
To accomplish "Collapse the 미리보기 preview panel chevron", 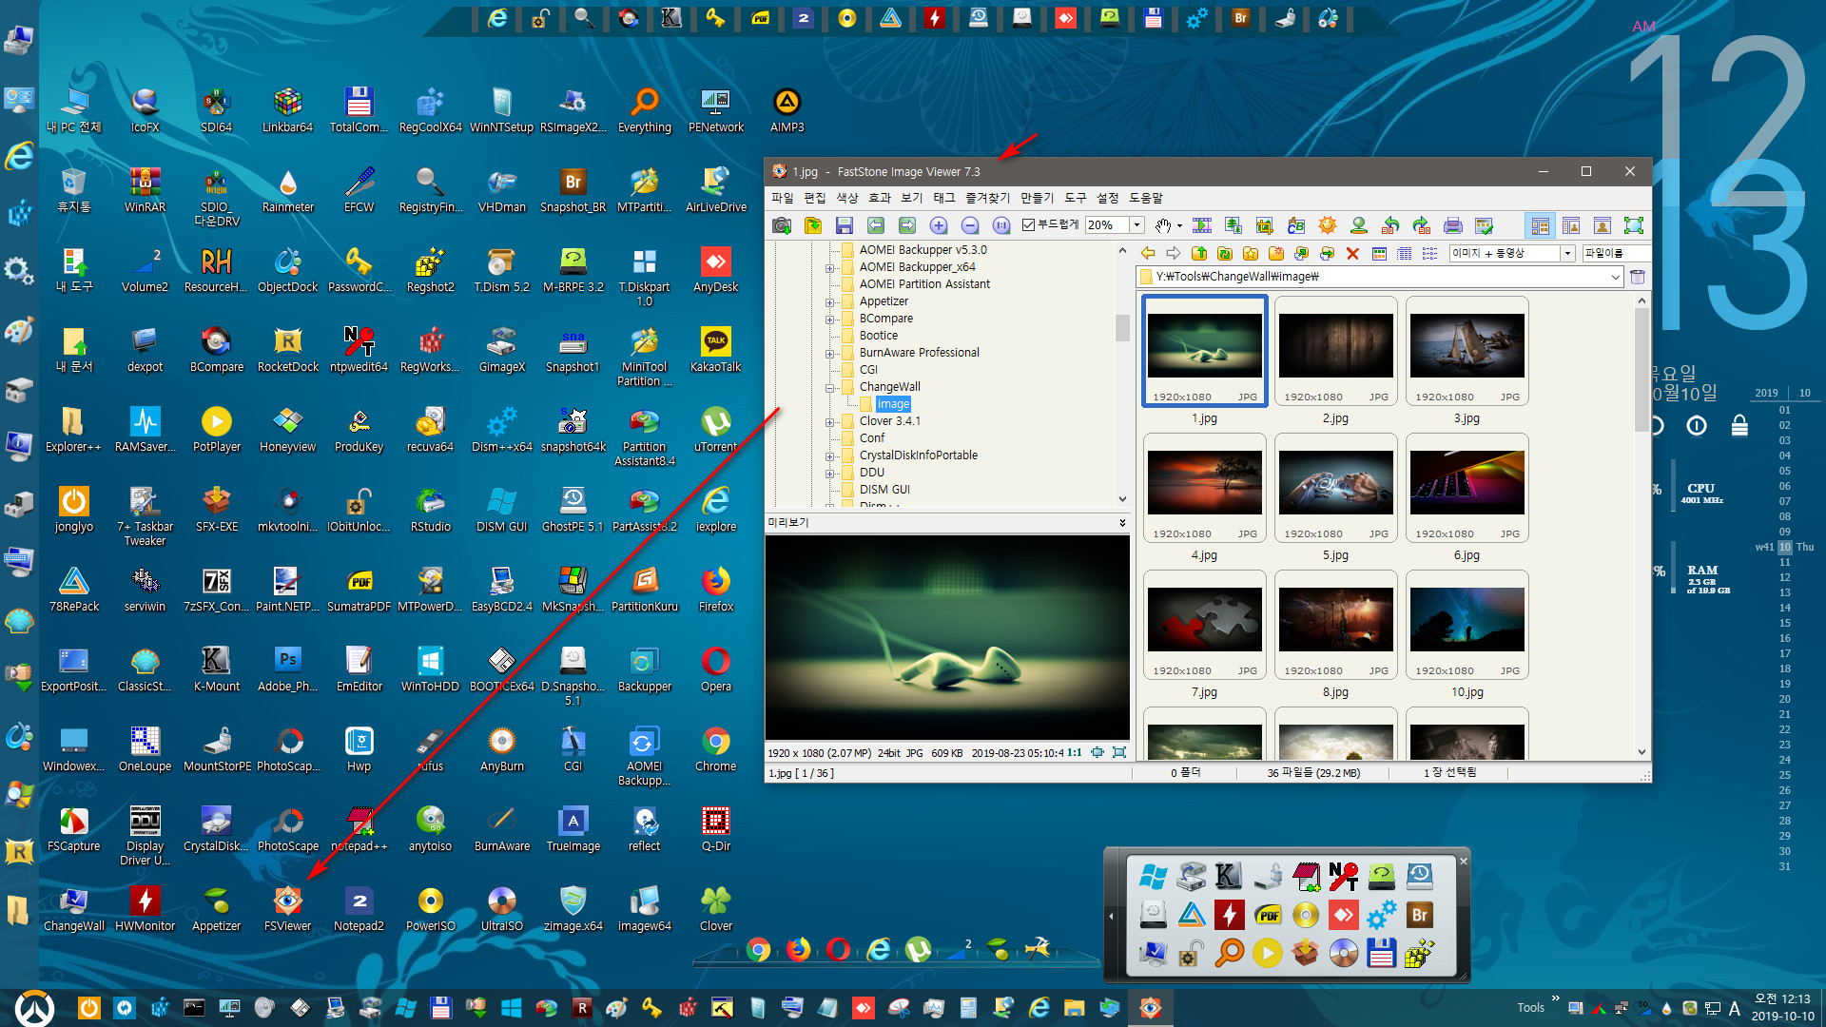I will (x=1122, y=522).
